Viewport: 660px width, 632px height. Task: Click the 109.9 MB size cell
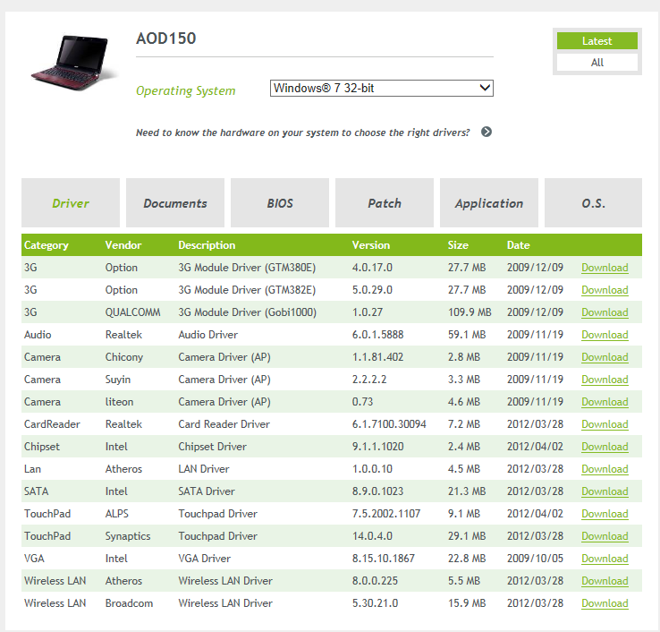pyautogui.click(x=470, y=312)
